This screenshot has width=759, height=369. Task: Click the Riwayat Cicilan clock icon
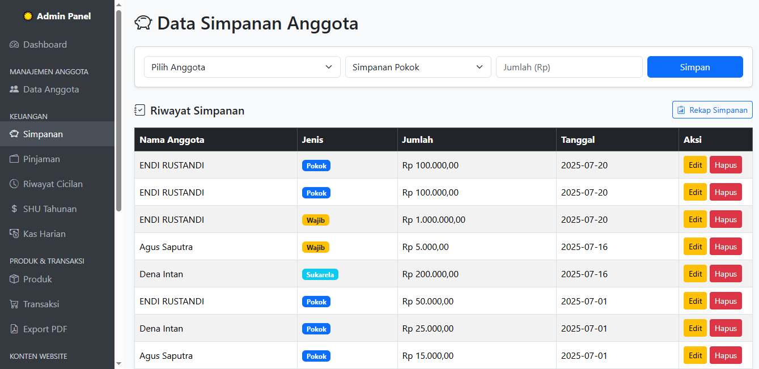click(x=14, y=184)
